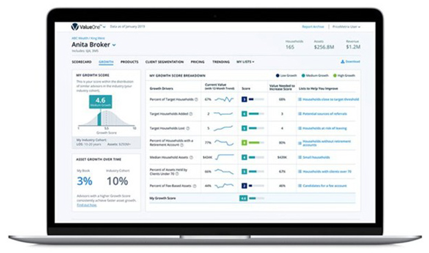Click the My Growth Score total bar
The height and width of the screenshot is (253, 429).
tap(256, 198)
